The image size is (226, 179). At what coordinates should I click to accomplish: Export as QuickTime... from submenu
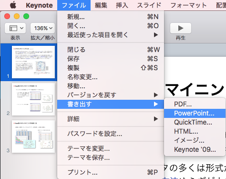click(x=195, y=122)
